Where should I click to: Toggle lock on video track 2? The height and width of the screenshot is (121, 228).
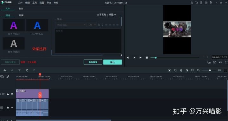click(x=8, y=94)
